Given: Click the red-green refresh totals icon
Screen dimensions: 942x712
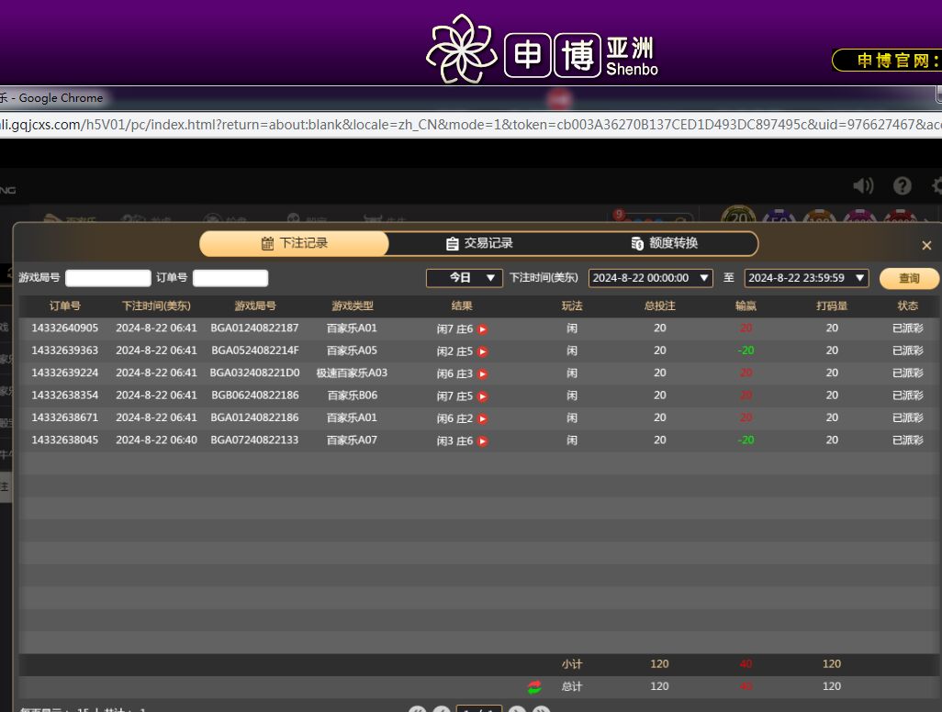Looking at the screenshot, I should tap(534, 687).
